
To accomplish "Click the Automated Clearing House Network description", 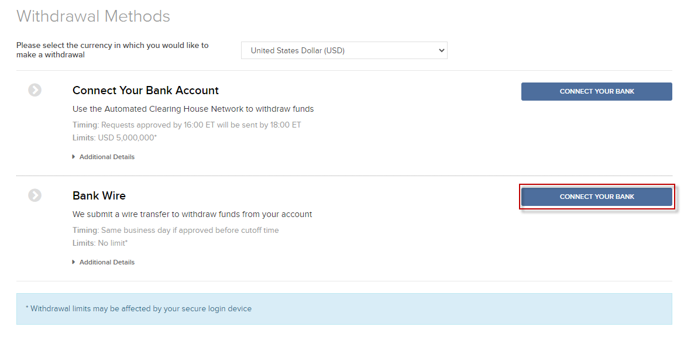I will [x=193, y=109].
